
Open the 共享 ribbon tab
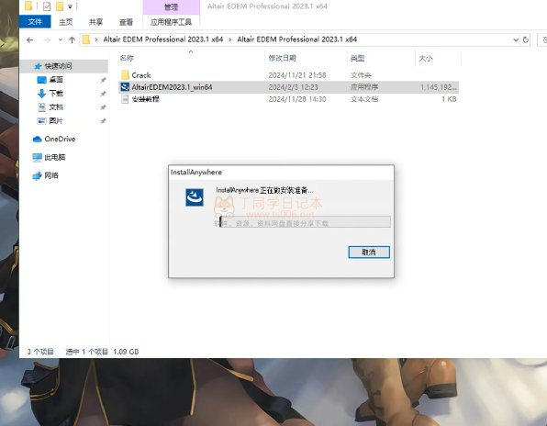pos(95,22)
